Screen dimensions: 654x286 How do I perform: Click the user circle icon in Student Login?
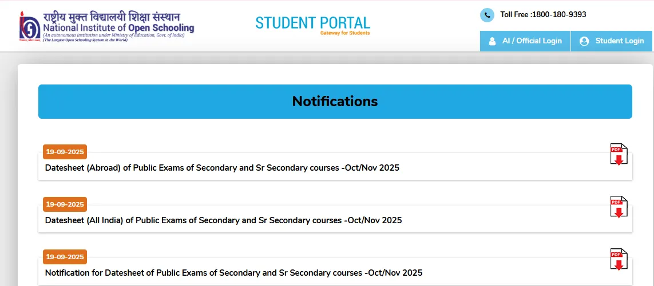point(584,41)
